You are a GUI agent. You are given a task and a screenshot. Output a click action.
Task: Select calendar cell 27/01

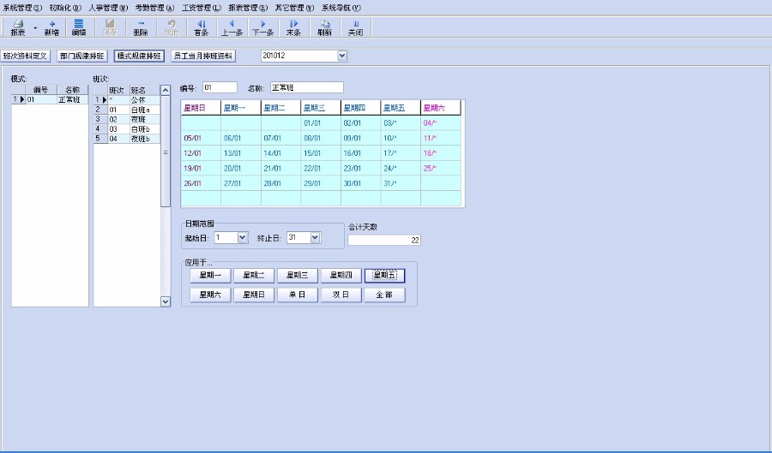click(241, 183)
